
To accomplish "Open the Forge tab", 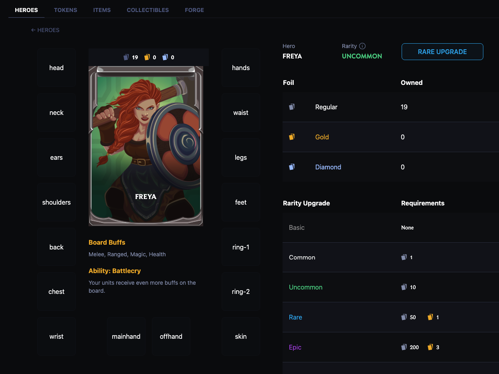I will (x=194, y=10).
